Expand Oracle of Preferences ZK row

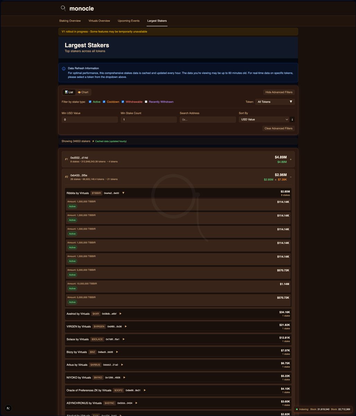(145, 390)
